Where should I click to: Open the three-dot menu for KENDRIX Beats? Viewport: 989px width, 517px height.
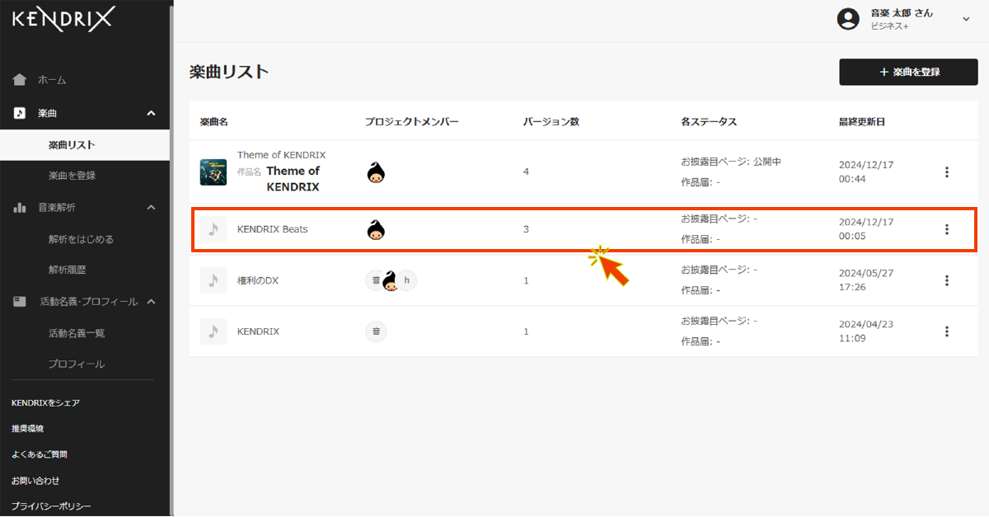(947, 229)
